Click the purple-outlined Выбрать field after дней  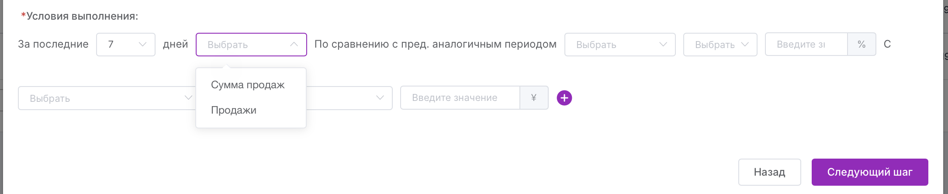tap(251, 45)
